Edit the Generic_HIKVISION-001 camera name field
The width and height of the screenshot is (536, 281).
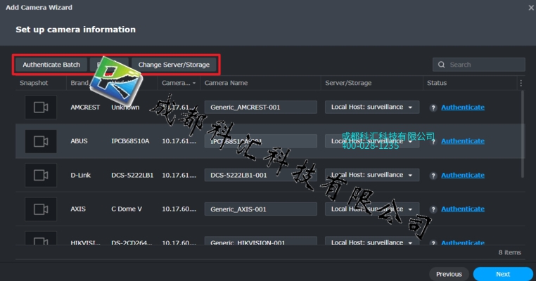(x=260, y=241)
